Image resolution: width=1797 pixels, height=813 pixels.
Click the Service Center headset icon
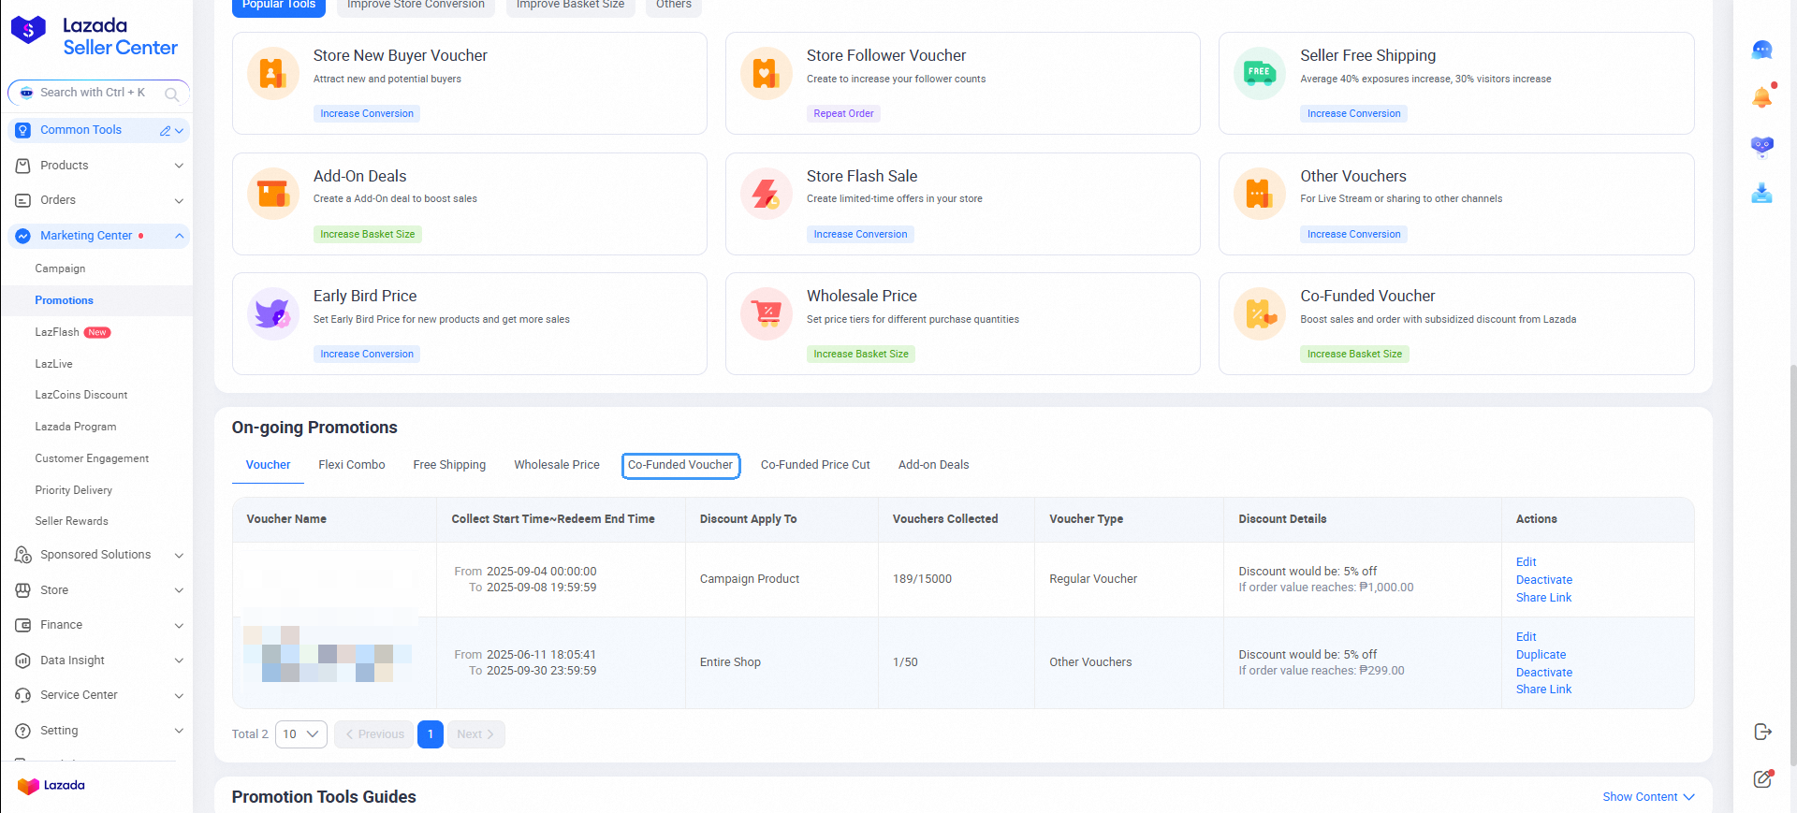pyautogui.click(x=23, y=695)
